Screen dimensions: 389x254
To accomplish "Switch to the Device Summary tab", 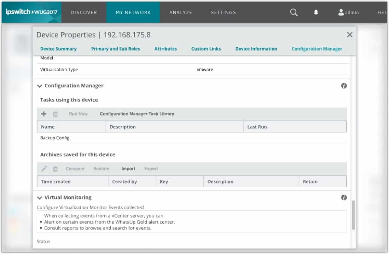I will pos(58,49).
